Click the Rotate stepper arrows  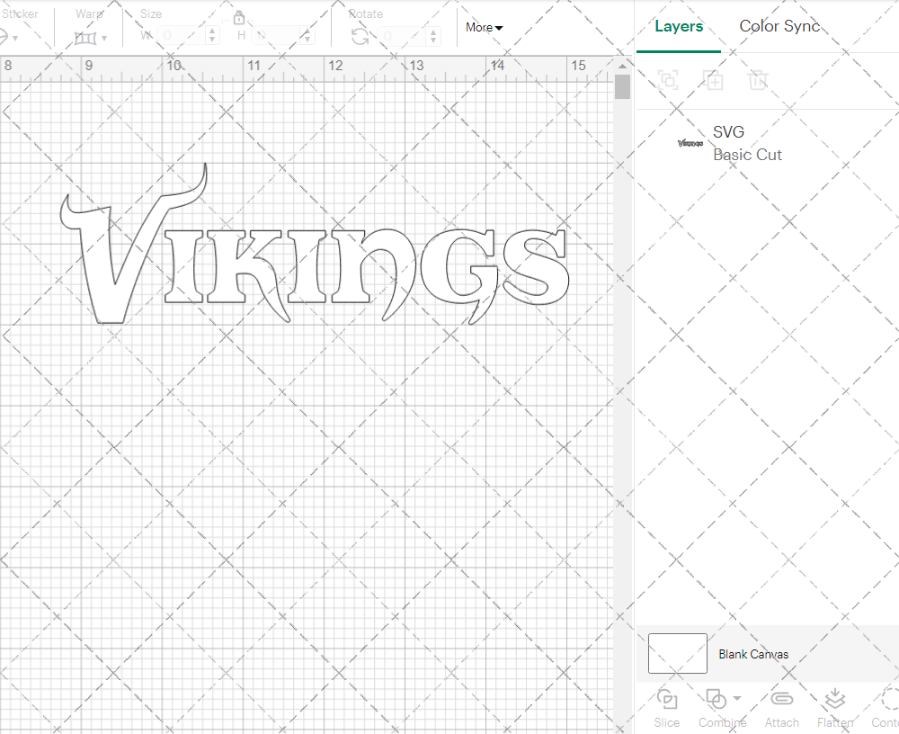click(433, 36)
